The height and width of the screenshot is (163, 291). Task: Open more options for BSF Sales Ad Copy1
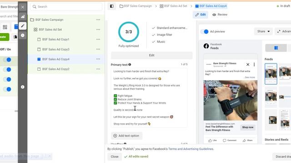98,39
